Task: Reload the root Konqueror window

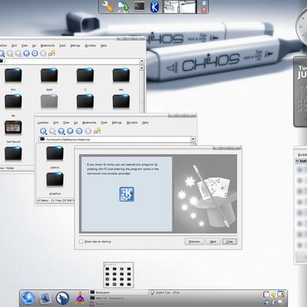Action: [x=35, y=53]
